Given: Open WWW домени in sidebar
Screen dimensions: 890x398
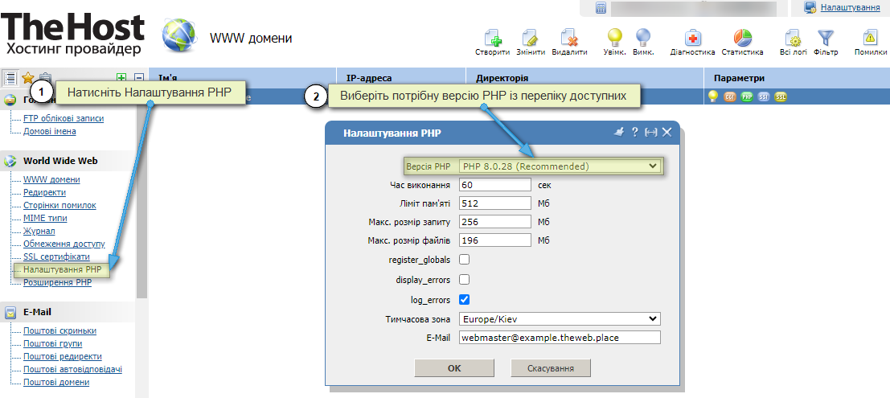Looking at the screenshot, I should point(51,179).
